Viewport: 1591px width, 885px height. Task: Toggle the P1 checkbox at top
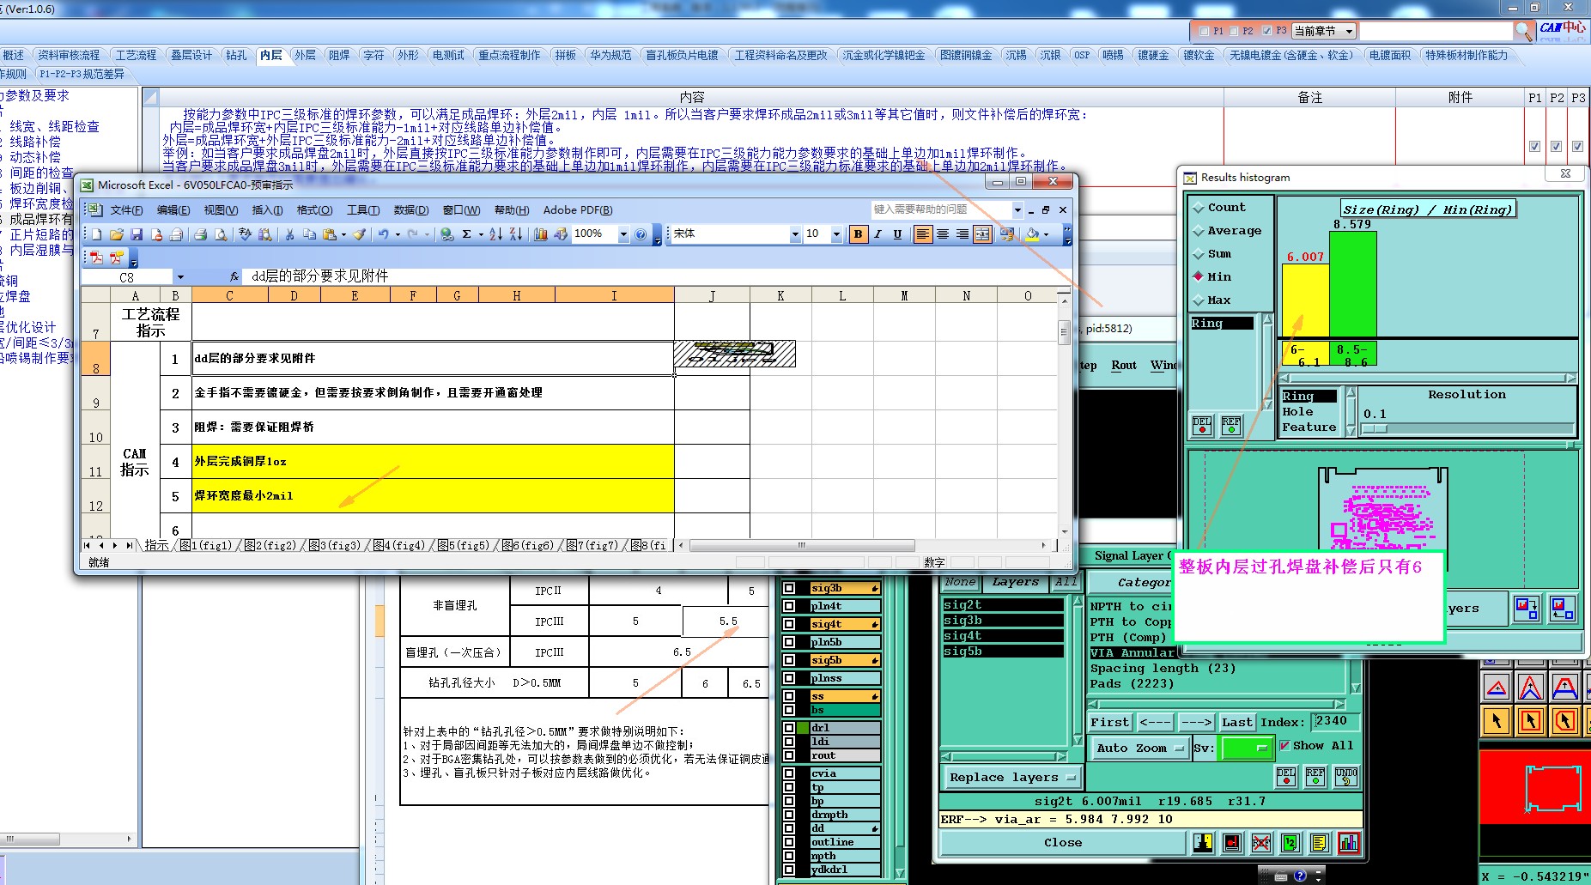pyautogui.click(x=1204, y=31)
